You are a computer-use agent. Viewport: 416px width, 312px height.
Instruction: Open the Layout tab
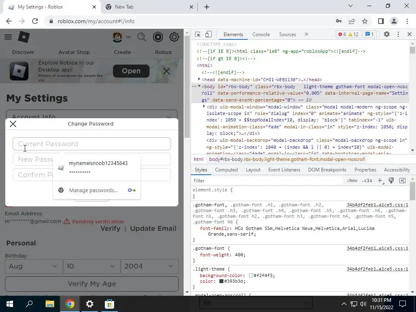point(253,170)
